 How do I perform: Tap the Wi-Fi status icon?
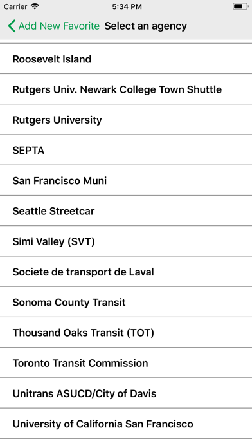(x=35, y=6)
